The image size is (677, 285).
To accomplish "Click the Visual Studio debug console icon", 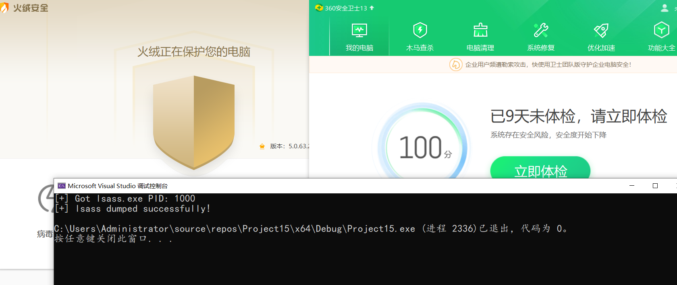I will [x=62, y=186].
